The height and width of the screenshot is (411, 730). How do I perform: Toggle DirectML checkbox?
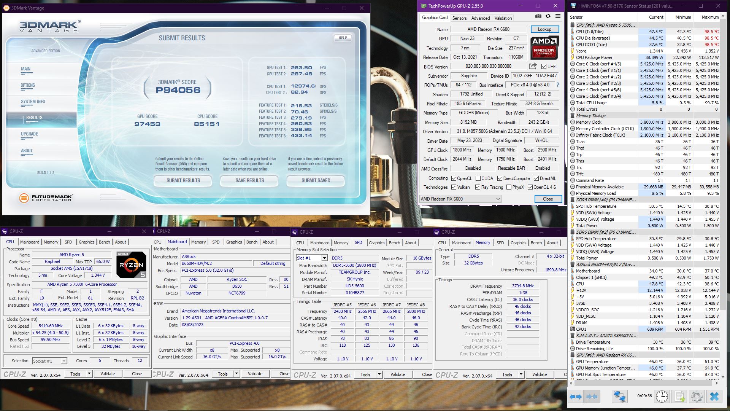tap(536, 178)
